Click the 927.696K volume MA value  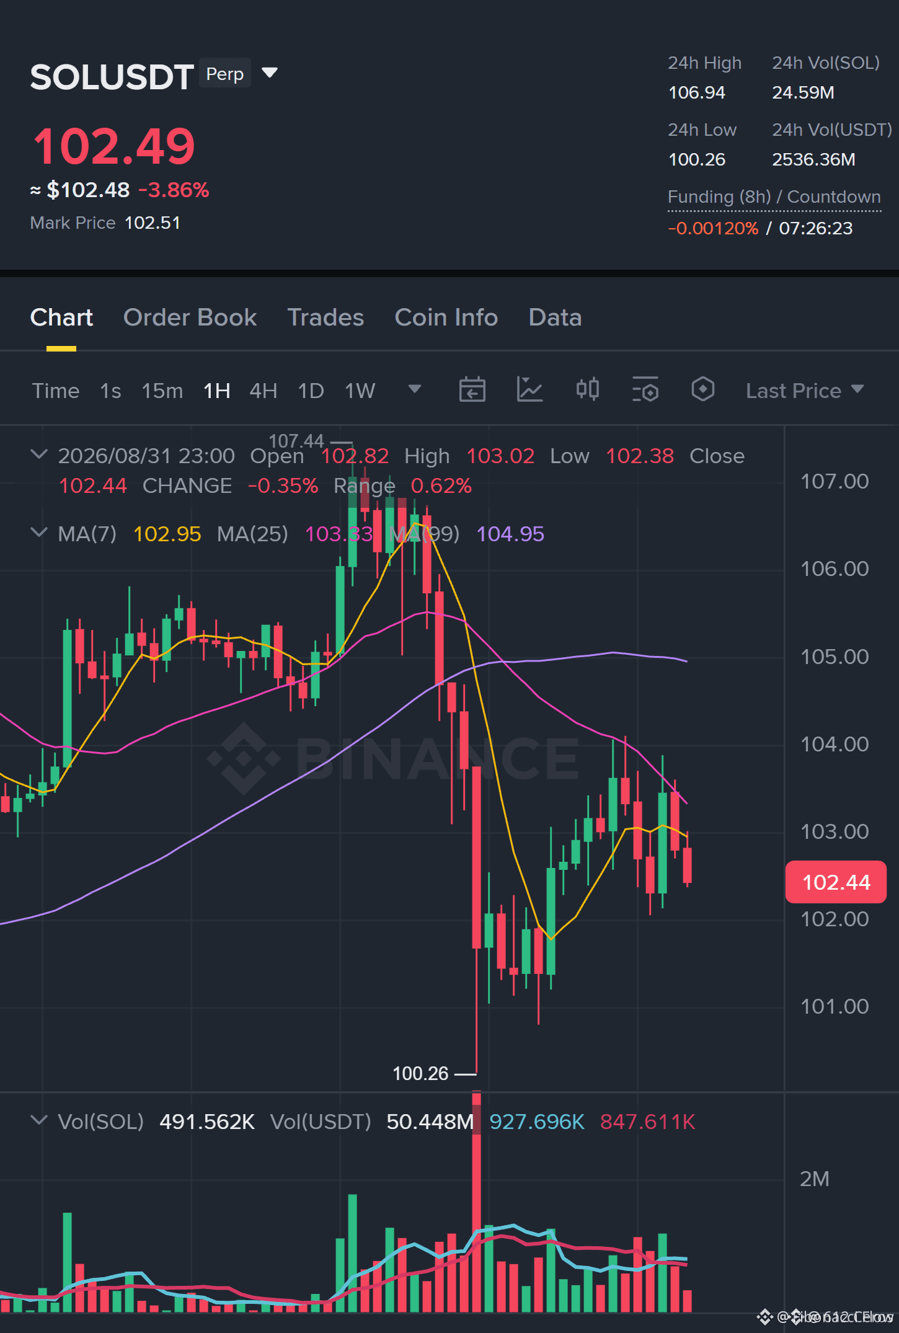coord(537,1122)
